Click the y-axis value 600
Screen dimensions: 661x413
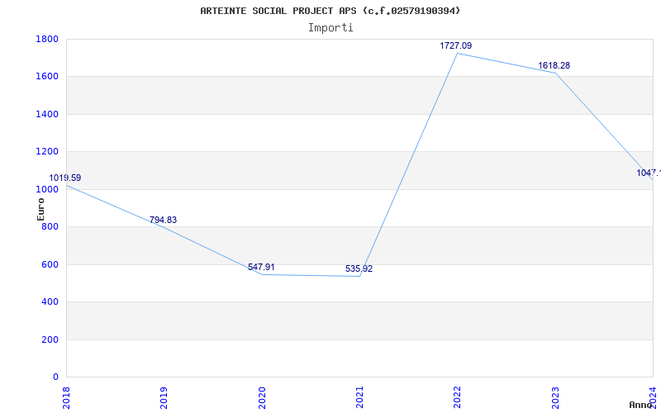coord(50,264)
